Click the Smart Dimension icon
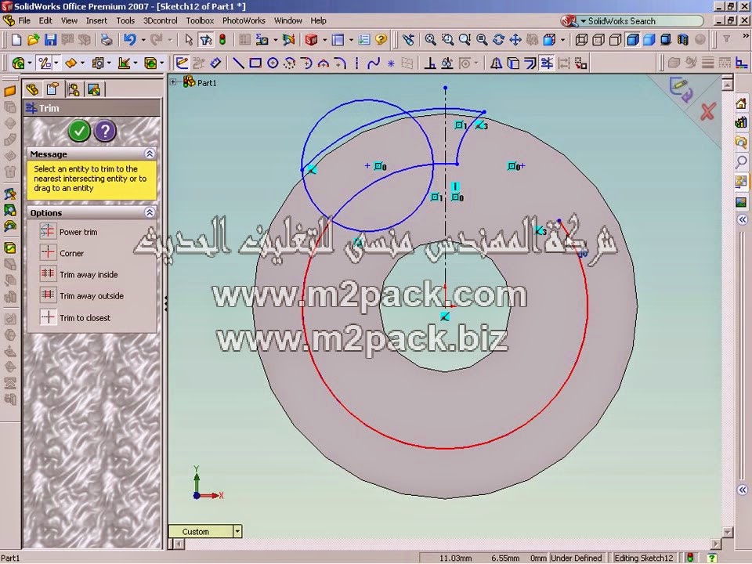 pyautogui.click(x=215, y=63)
